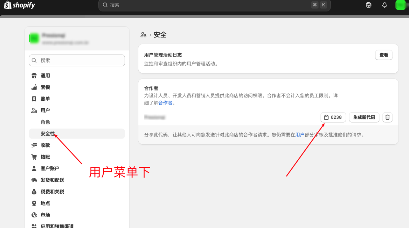Screen dimensions: 409x228
Task: Click the tax icon beside 税费和关税
Action: pos(34,192)
